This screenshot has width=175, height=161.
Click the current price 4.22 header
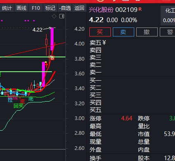(96, 20)
